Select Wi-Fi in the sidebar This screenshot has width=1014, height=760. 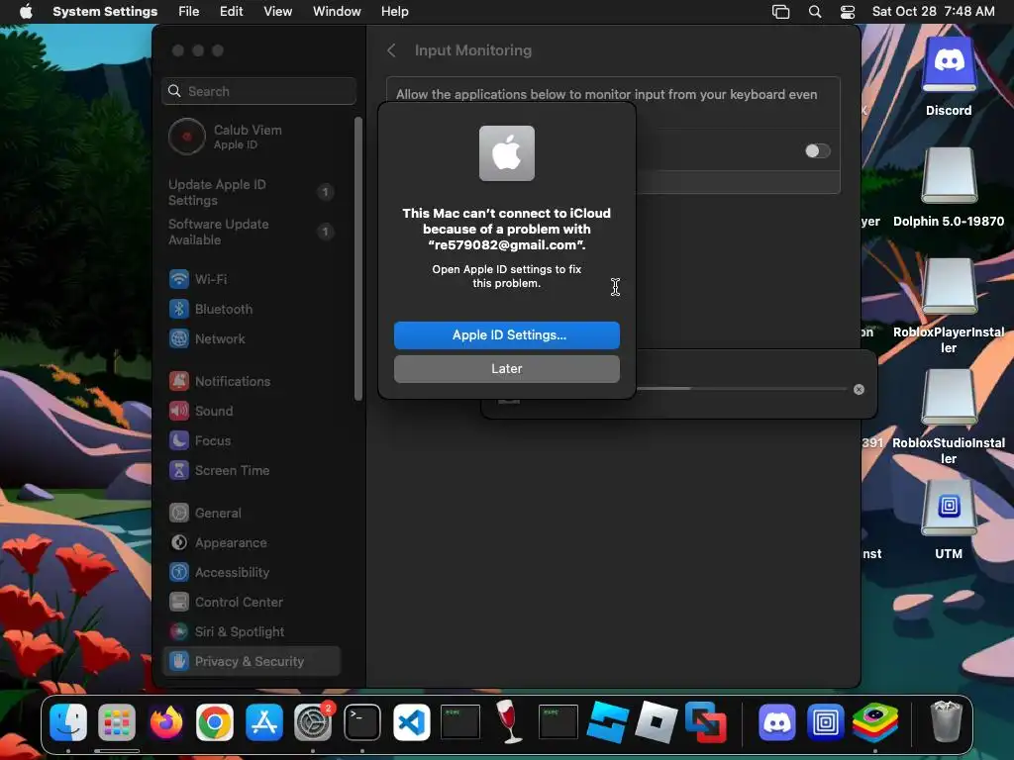tap(251, 279)
